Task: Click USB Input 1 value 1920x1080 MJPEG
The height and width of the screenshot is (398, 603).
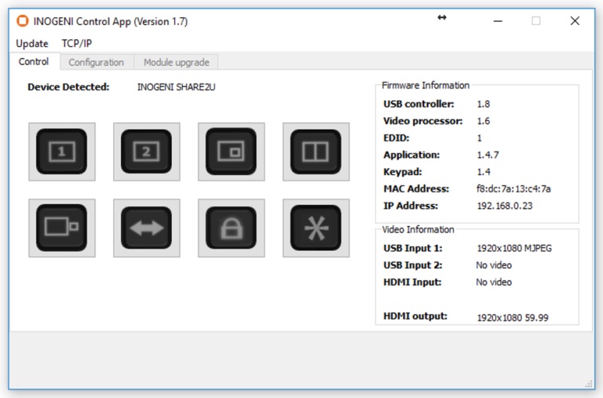Action: (514, 248)
